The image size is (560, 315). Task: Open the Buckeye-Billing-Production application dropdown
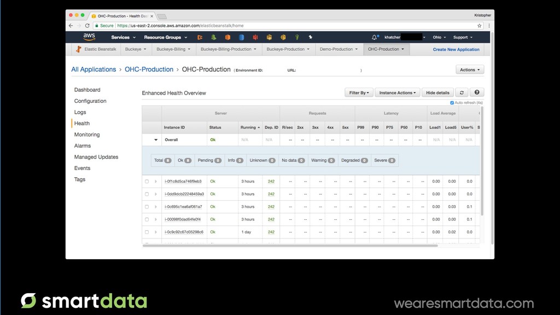(x=229, y=49)
